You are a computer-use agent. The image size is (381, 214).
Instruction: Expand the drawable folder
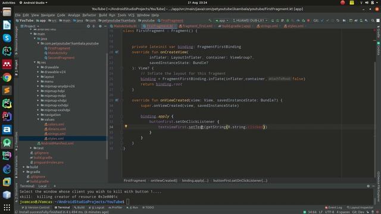pyautogui.click(x=38, y=67)
